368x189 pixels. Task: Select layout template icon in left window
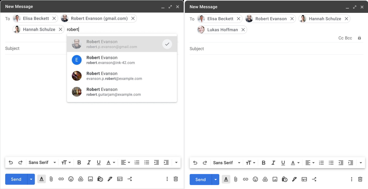[x=120, y=179]
